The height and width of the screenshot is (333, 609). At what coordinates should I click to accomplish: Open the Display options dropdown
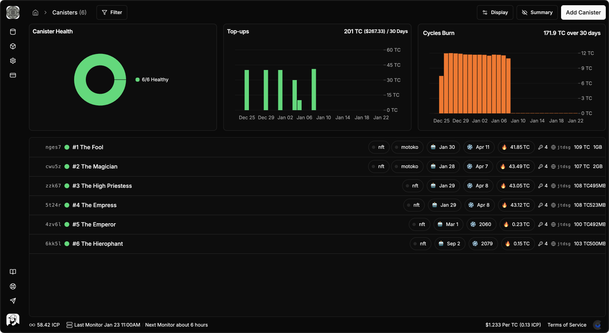[495, 12]
